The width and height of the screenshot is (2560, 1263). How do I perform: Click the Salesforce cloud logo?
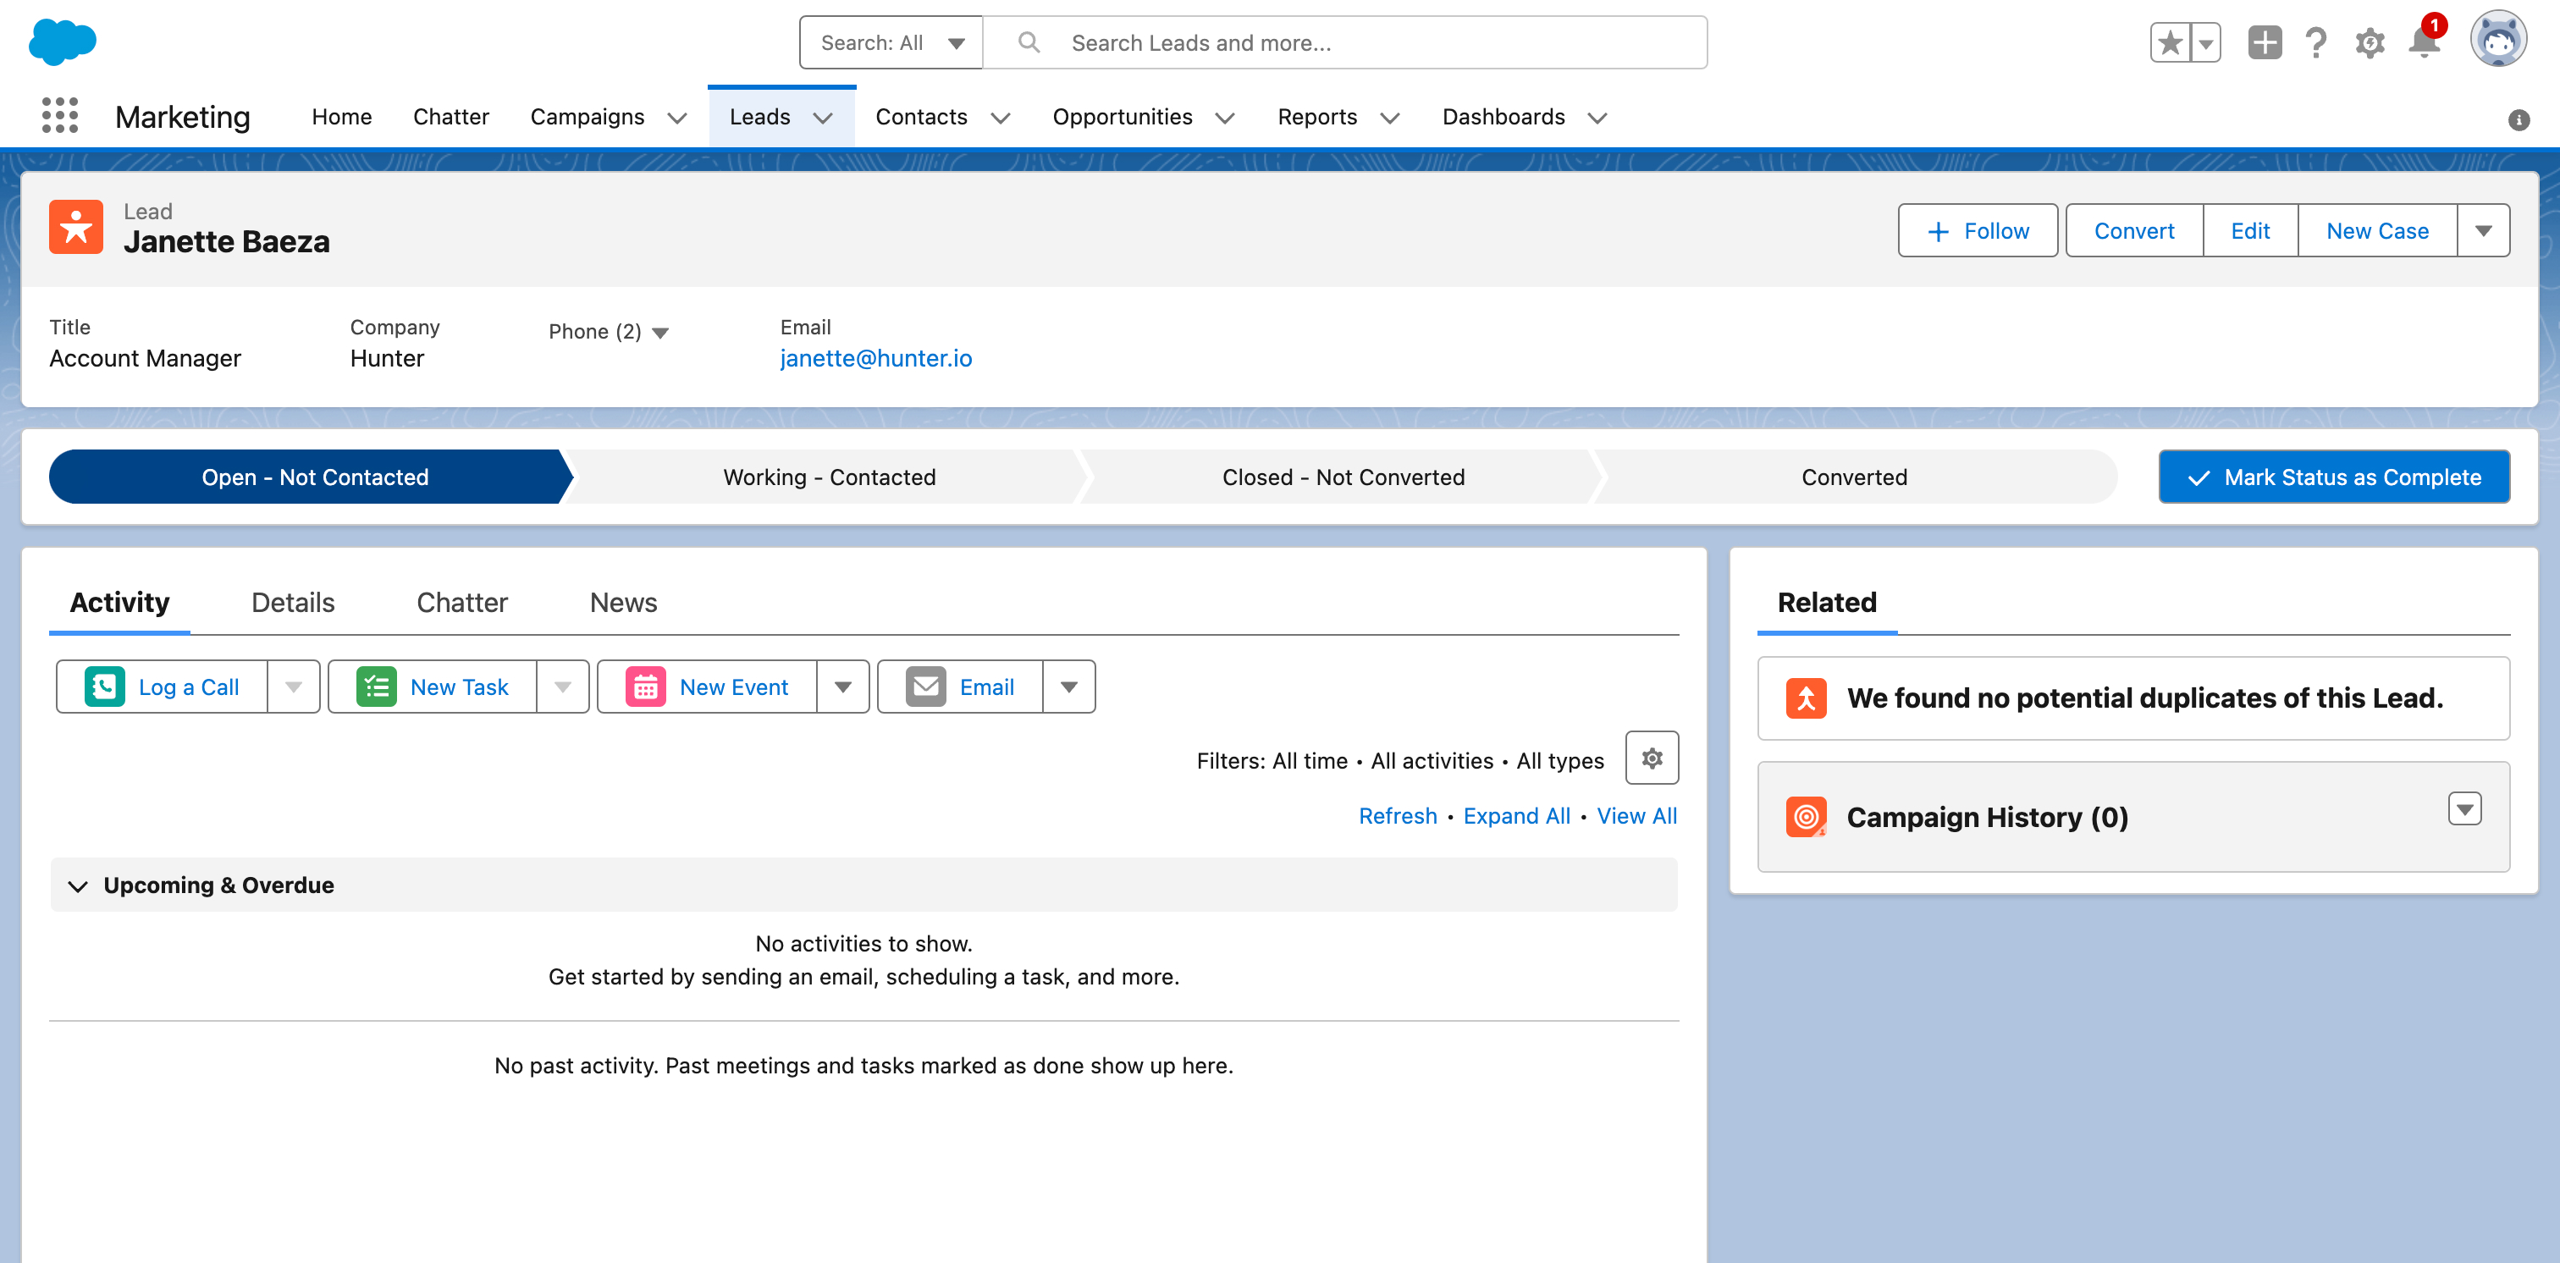coord(63,42)
